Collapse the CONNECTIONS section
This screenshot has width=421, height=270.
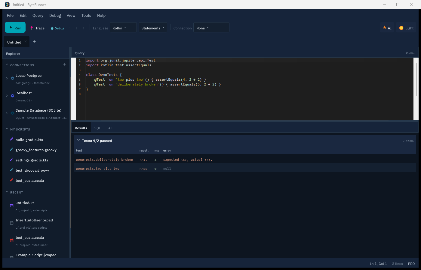[x=7, y=64]
